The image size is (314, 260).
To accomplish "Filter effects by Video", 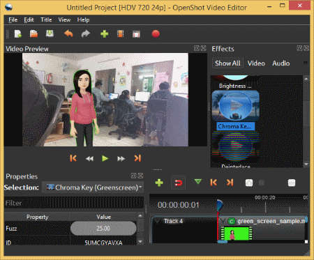I will tap(256, 63).
